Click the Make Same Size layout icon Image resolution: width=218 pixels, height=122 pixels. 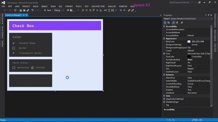pos(112,10)
